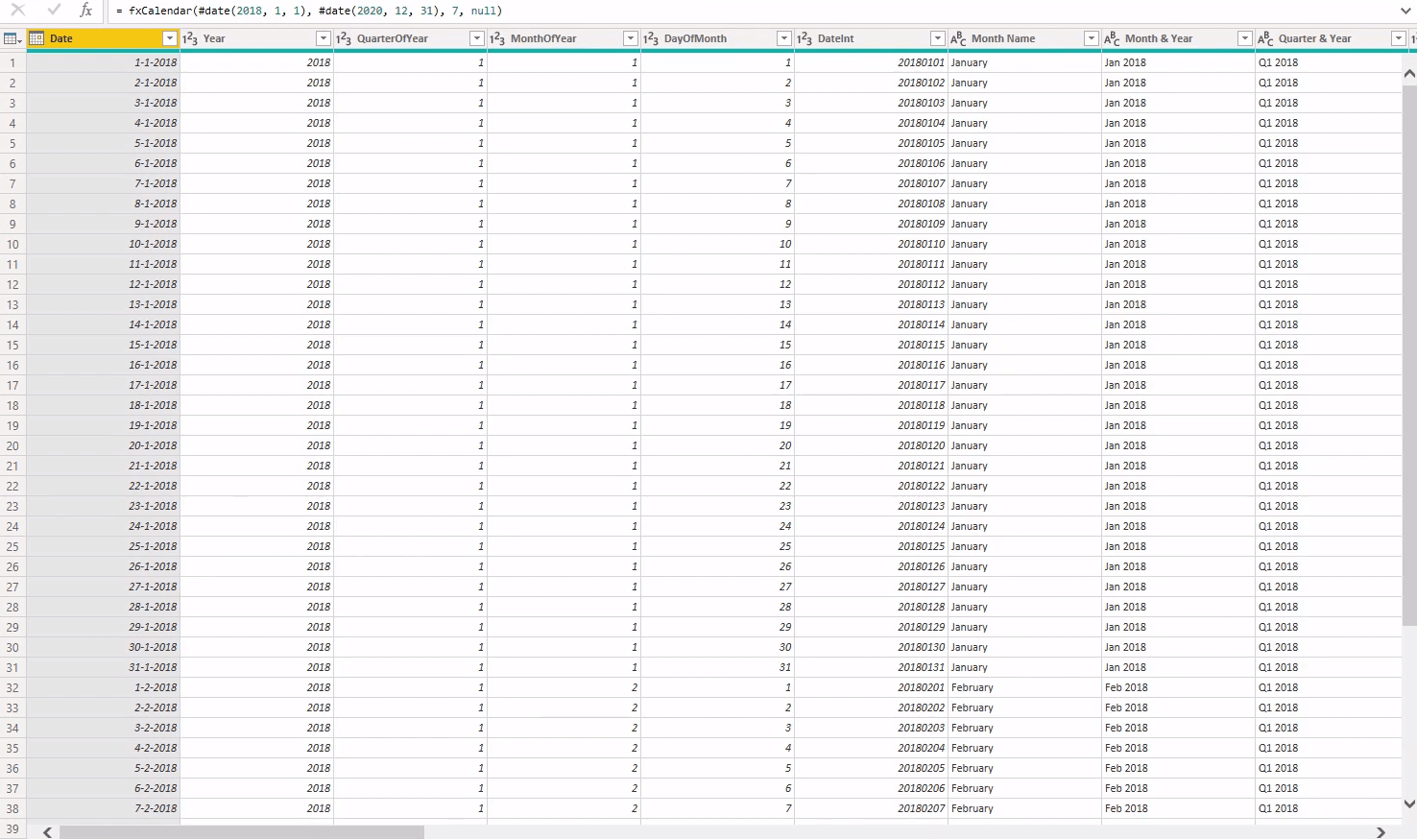Confirm formula with the checkmark icon
This screenshot has height=839, width=1417.
pos(54,11)
